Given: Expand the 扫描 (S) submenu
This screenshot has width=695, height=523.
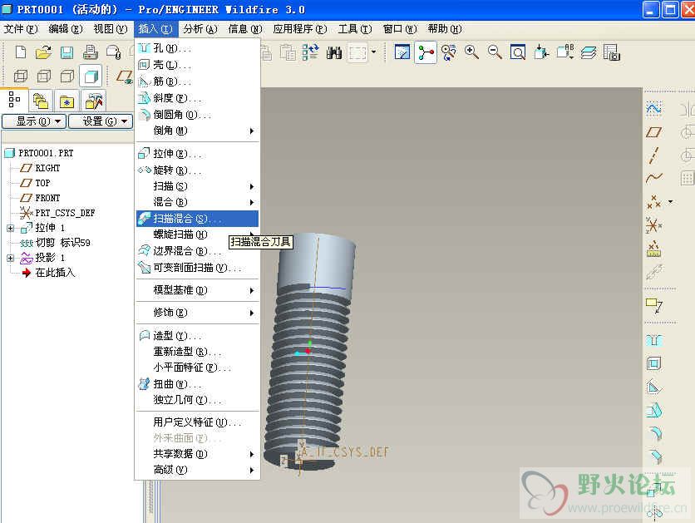Looking at the screenshot, I should point(197,186).
